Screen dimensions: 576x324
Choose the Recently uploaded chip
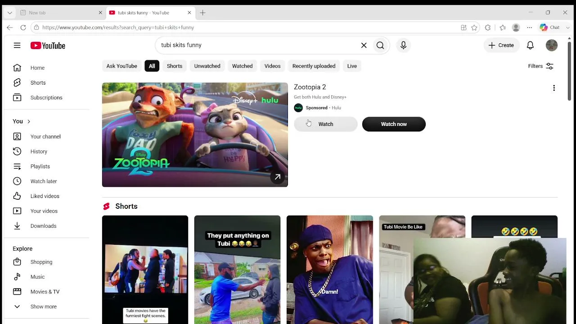tap(314, 66)
